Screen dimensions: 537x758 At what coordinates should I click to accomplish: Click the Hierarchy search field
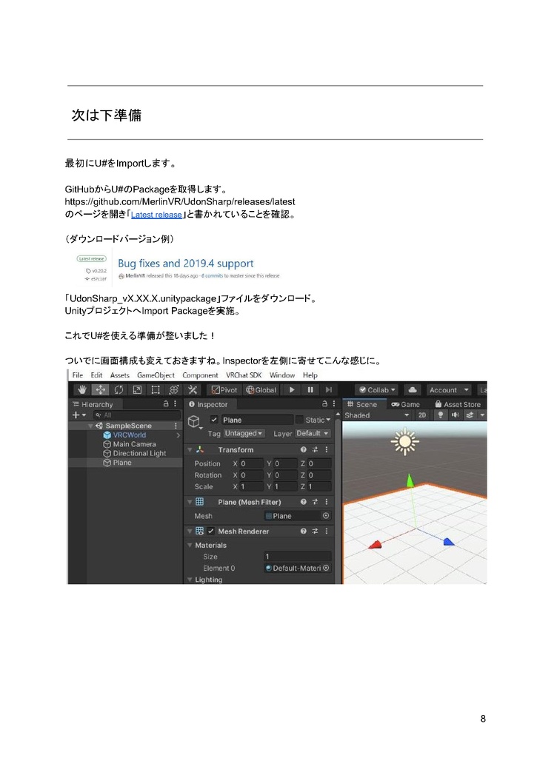click(x=137, y=415)
